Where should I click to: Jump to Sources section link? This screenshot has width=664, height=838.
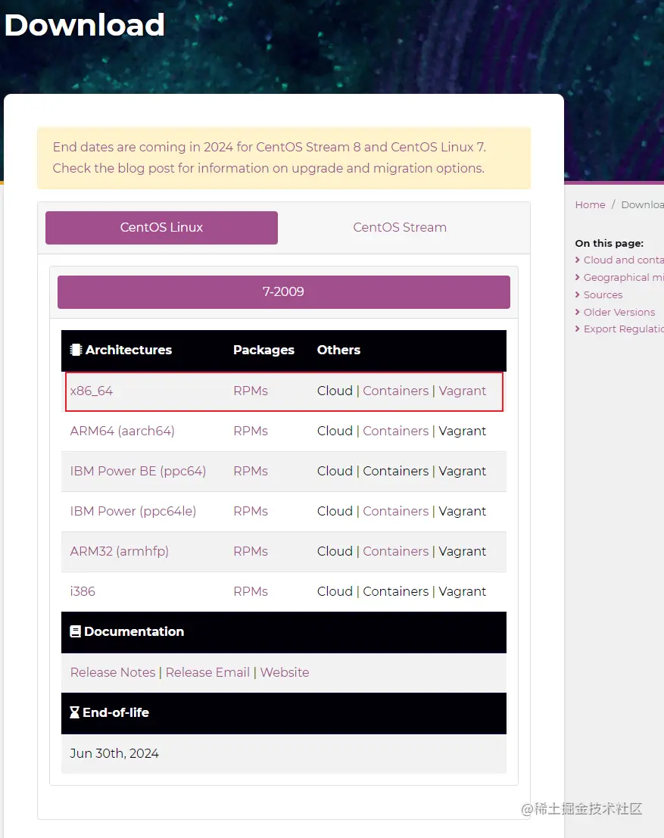point(603,295)
